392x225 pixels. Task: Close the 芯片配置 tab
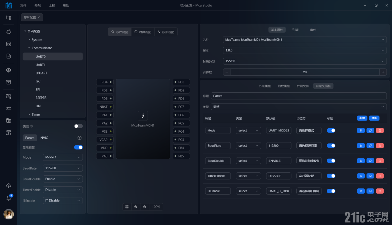(39, 17)
